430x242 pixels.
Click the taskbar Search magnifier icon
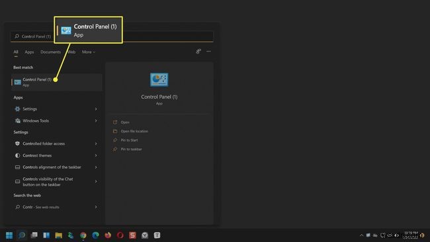(22, 235)
